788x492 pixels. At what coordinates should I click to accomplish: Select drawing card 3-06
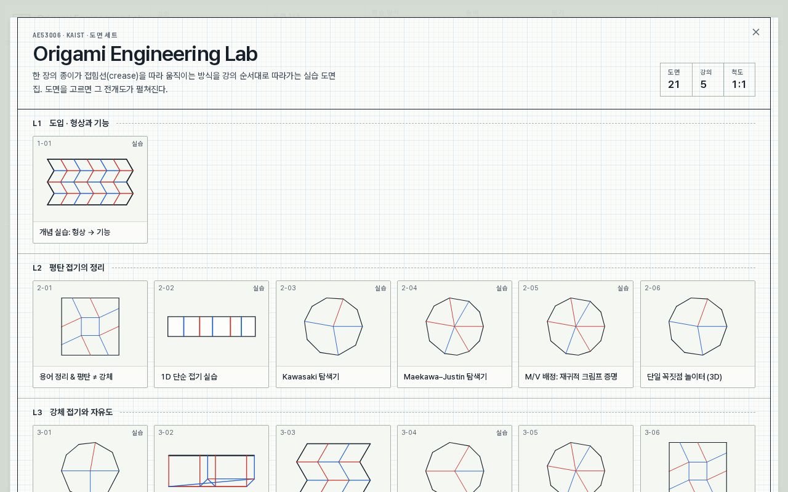[698, 458]
